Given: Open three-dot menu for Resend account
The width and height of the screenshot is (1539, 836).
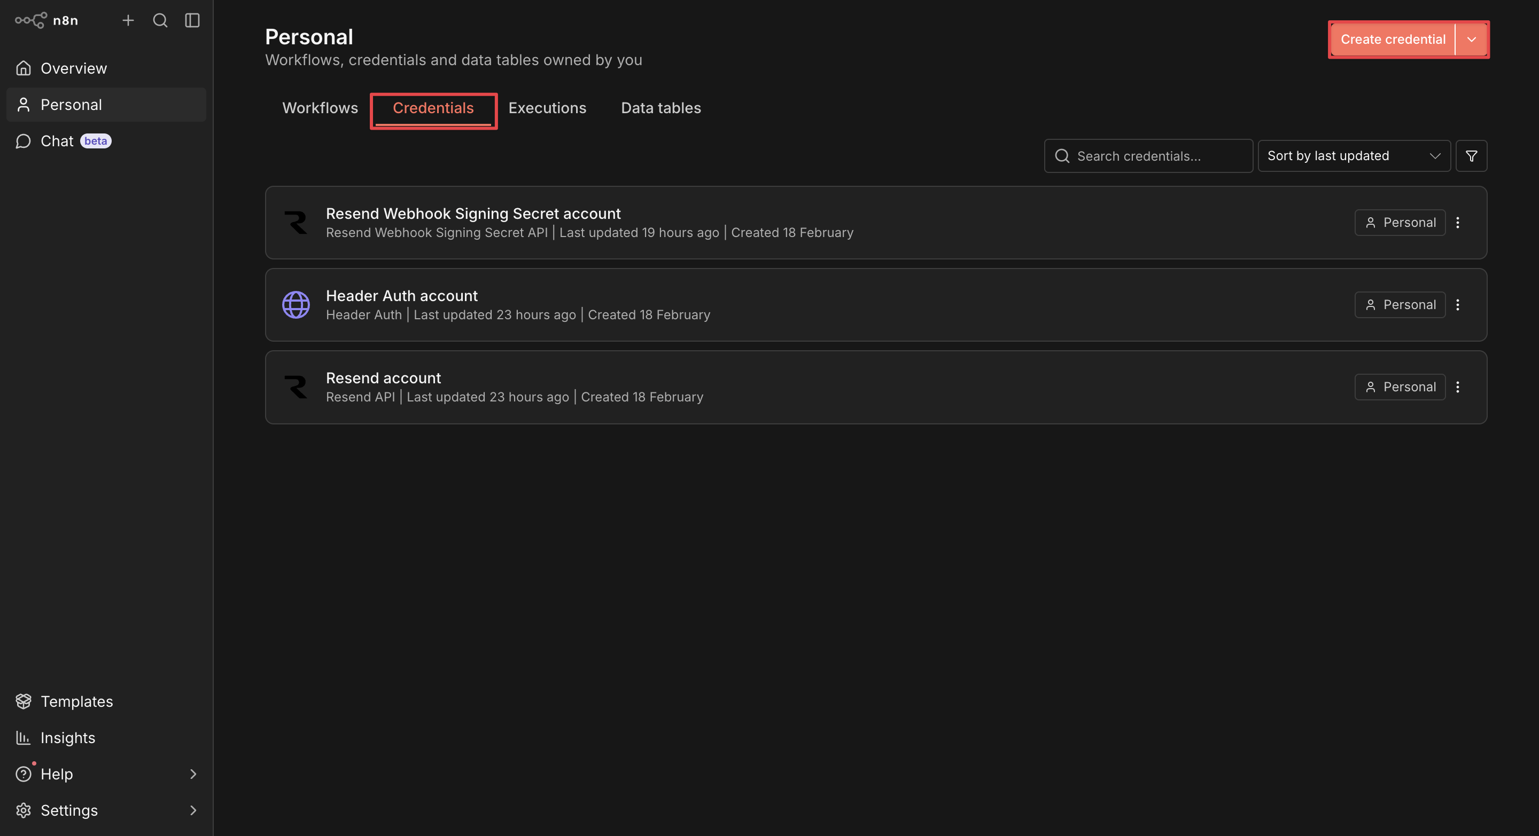Looking at the screenshot, I should [x=1458, y=387].
